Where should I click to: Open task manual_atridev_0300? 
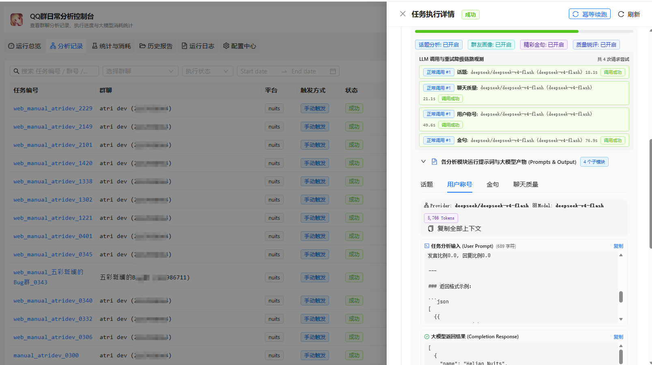(x=46, y=355)
